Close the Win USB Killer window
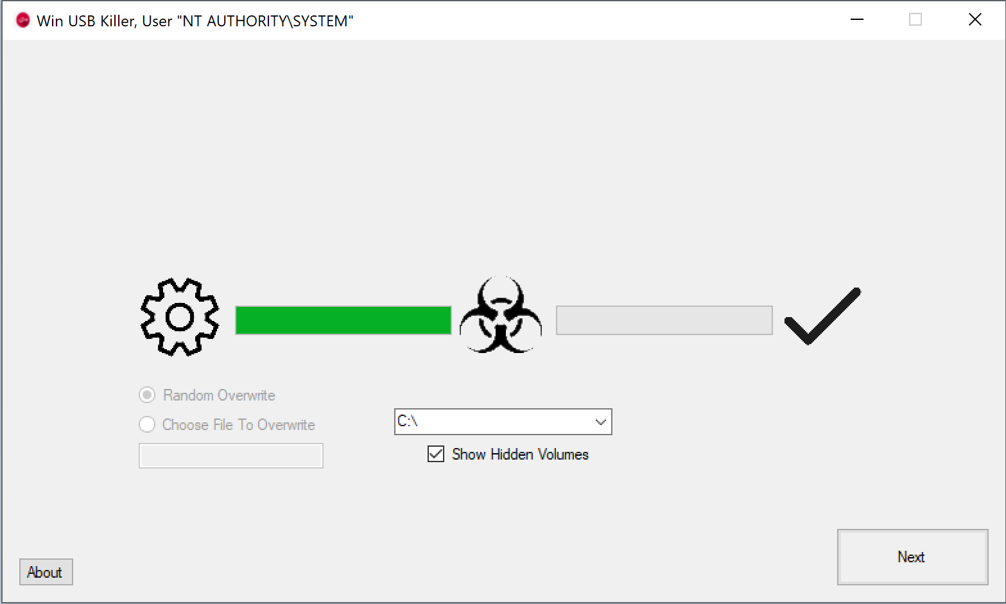Screen dimensions: 1006x604 tap(975, 20)
